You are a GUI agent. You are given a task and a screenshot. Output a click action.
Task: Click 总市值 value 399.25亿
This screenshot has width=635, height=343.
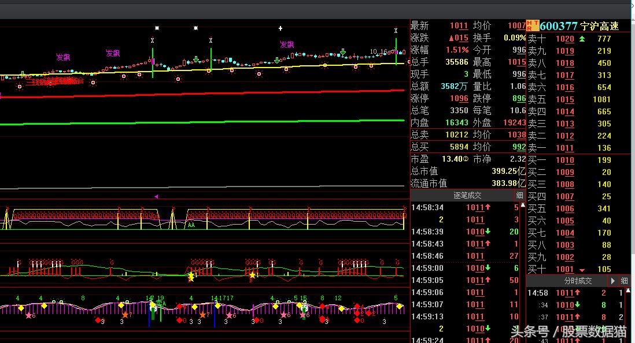pos(509,171)
